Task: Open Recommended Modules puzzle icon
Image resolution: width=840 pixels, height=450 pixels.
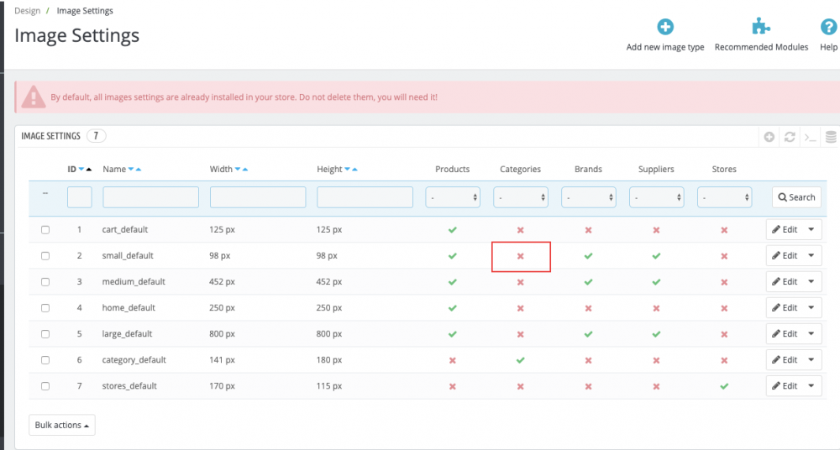Action: pyautogui.click(x=761, y=26)
